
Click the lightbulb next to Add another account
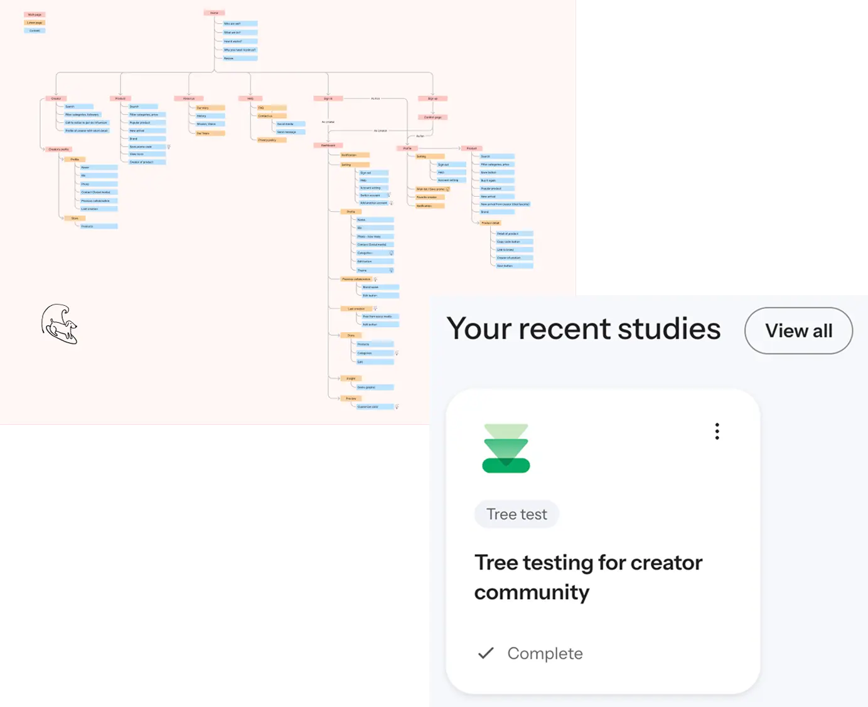pos(391,203)
